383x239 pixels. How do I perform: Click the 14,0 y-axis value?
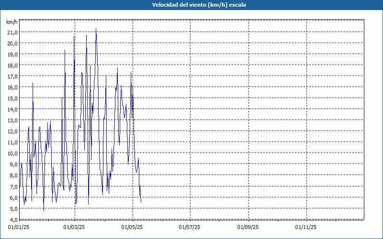[13, 109]
